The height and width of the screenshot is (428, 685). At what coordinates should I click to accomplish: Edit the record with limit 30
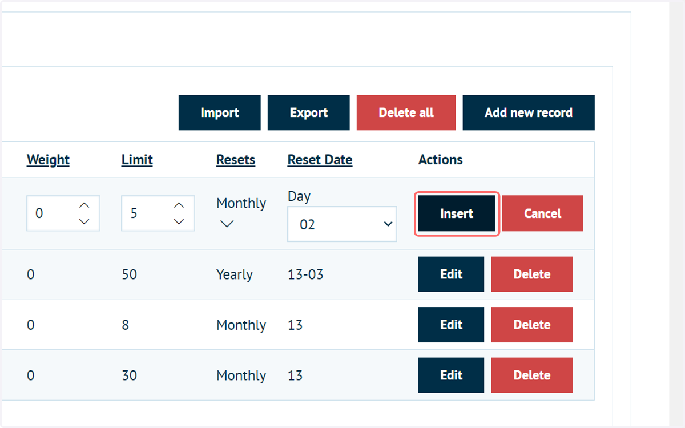(x=451, y=375)
